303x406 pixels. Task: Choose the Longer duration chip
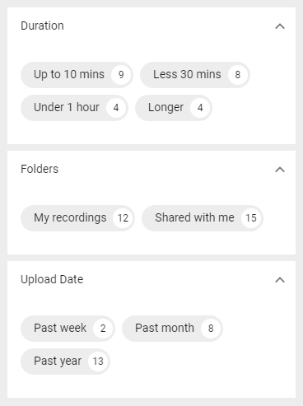click(174, 108)
